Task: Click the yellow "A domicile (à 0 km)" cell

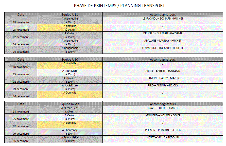Action: (70, 28)
